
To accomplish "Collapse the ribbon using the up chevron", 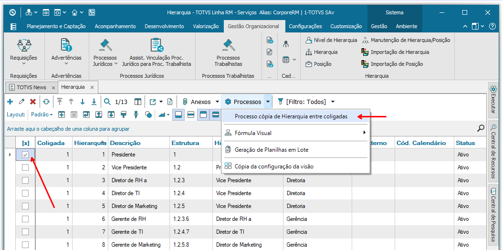I will (x=465, y=27).
